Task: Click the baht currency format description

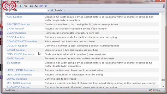Action: pos(81,24)
